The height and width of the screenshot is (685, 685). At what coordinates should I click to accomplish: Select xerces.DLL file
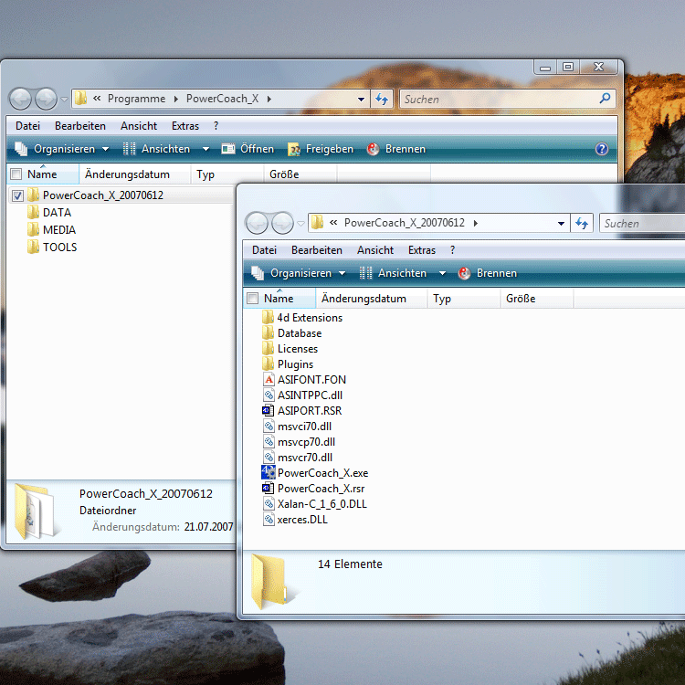click(295, 520)
